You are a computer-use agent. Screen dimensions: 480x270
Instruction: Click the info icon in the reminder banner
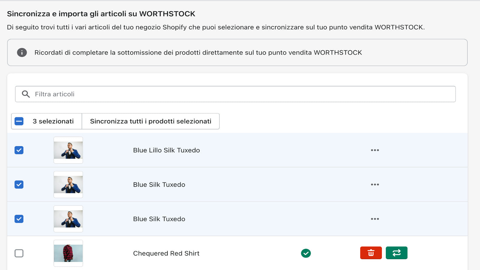tap(22, 52)
